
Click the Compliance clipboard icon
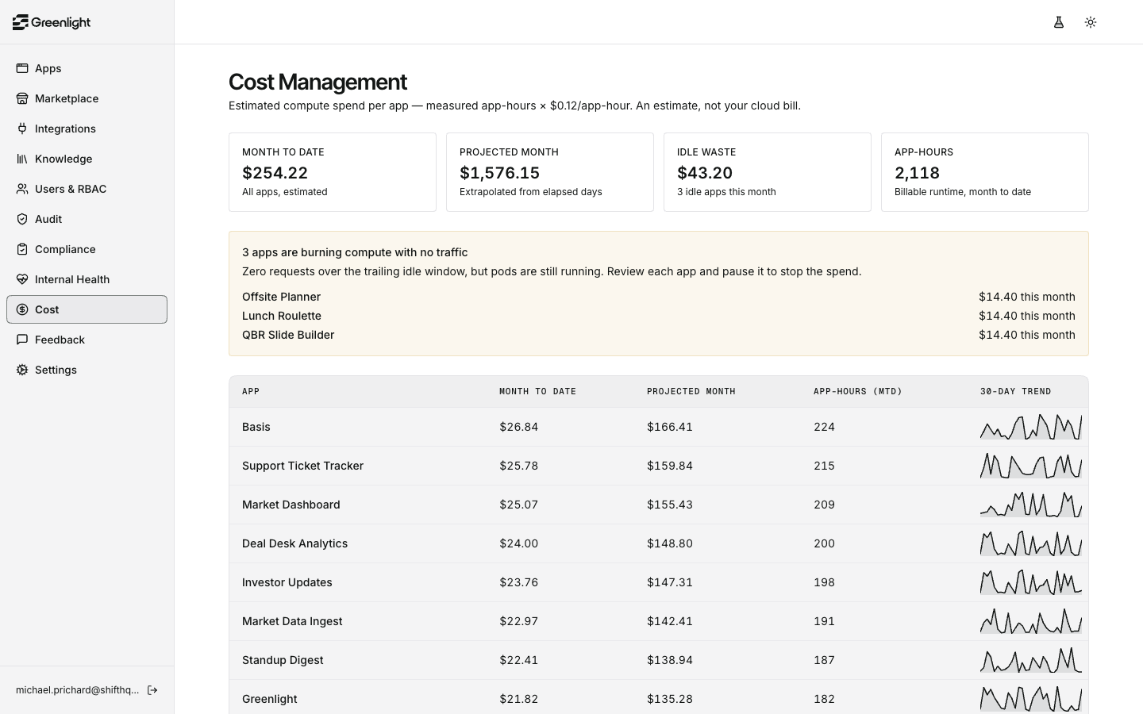click(x=22, y=249)
